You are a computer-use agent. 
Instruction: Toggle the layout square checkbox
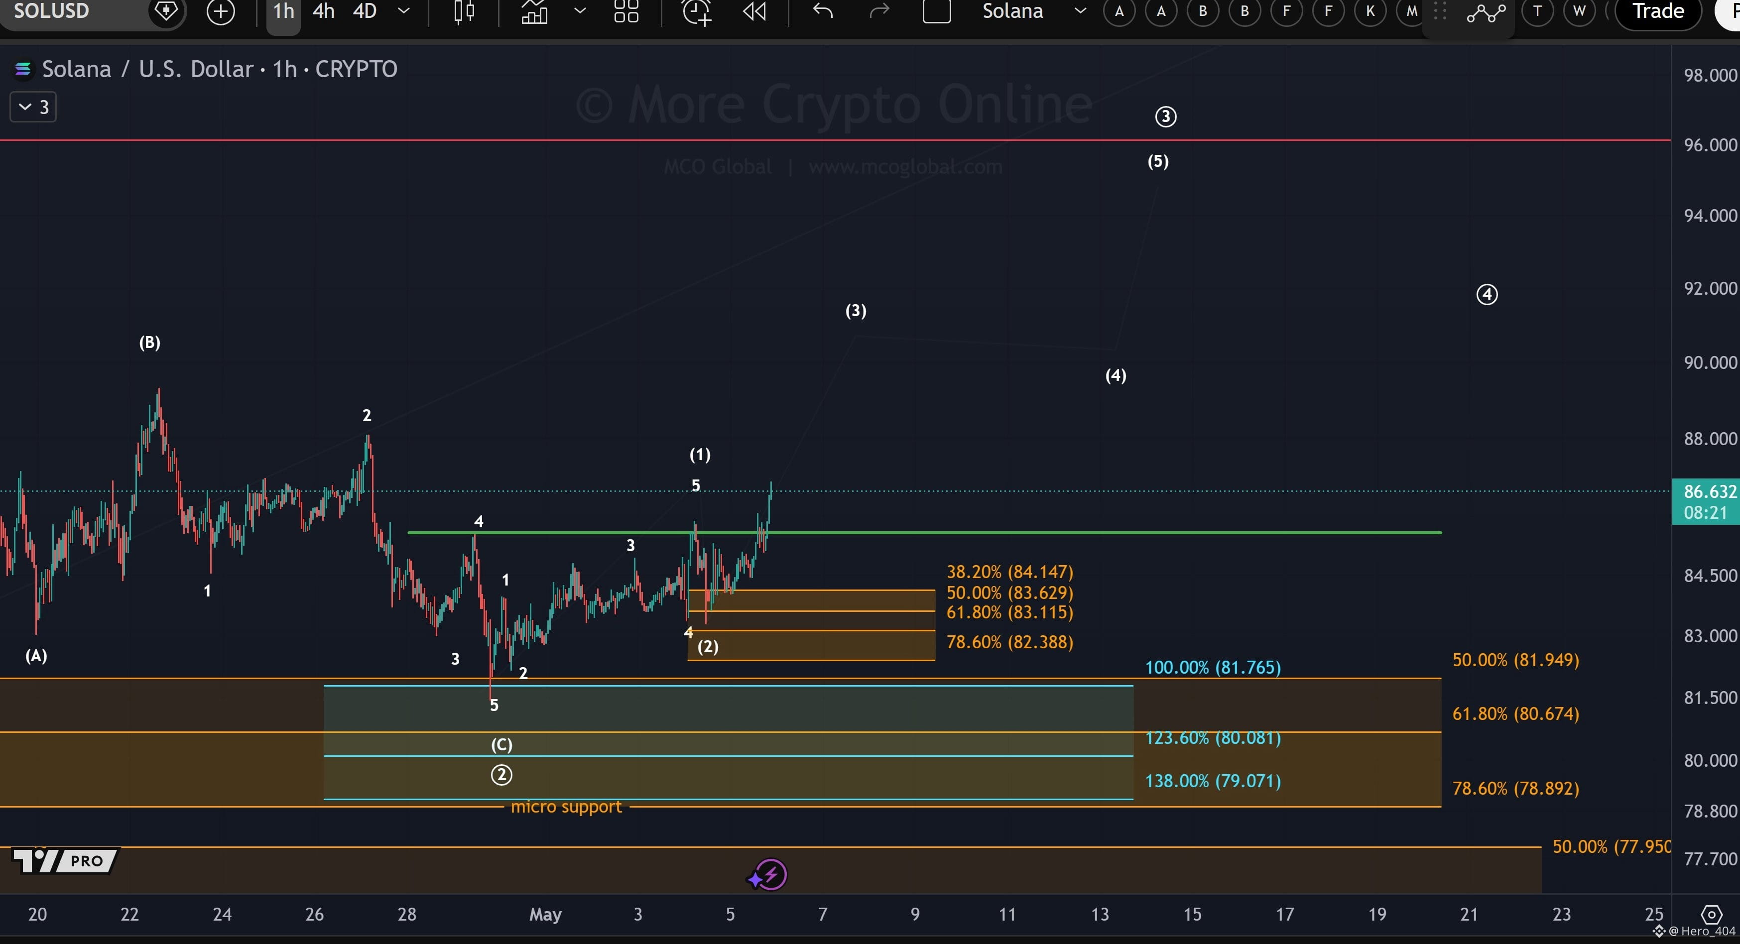click(937, 11)
